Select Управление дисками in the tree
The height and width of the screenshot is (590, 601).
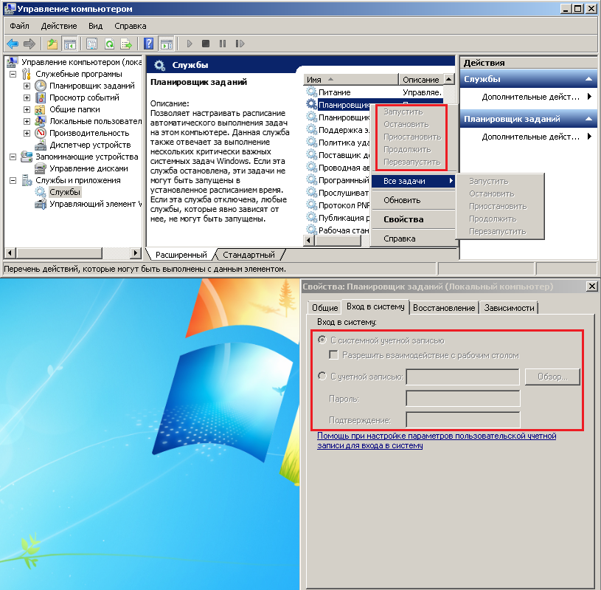[89, 168]
